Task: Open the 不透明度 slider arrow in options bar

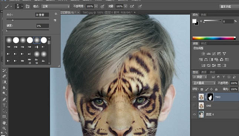Action: pos(96,6)
